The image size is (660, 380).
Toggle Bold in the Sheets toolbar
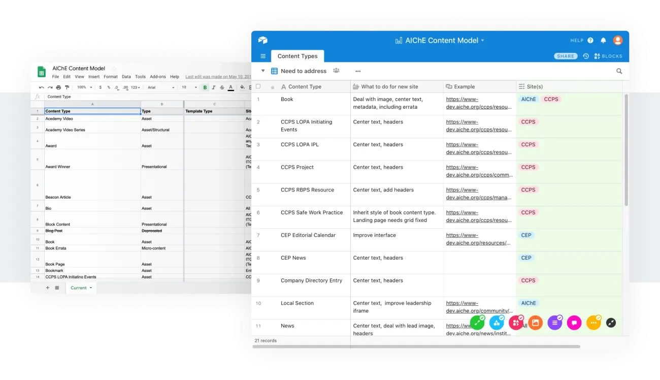(205, 87)
